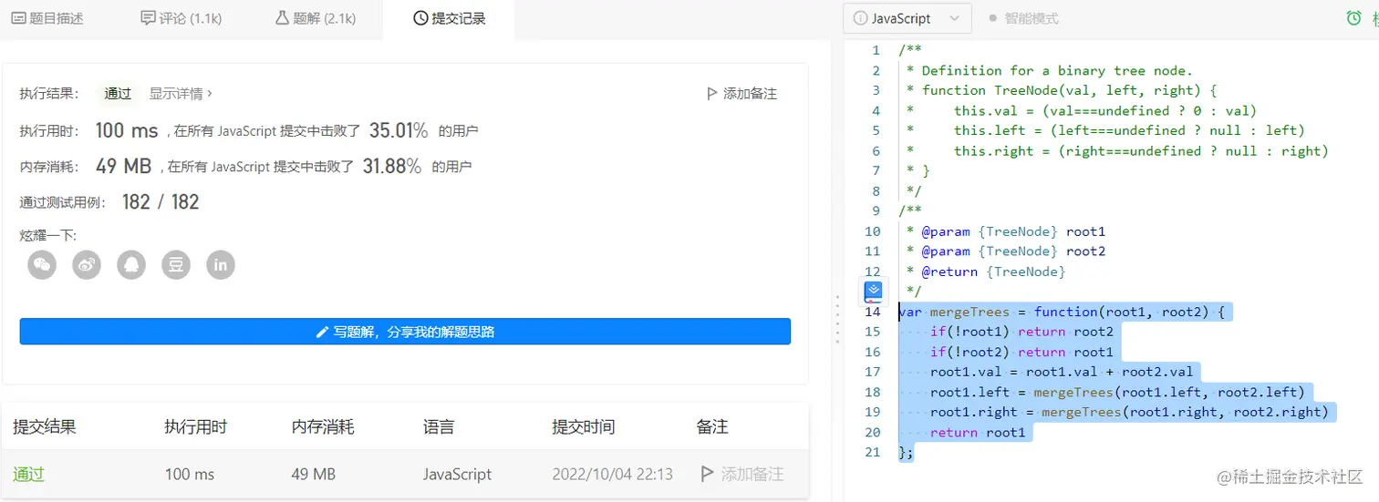Click code line 18 root1.left assignment
This screenshot has height=502, width=1379.
coord(1118,392)
